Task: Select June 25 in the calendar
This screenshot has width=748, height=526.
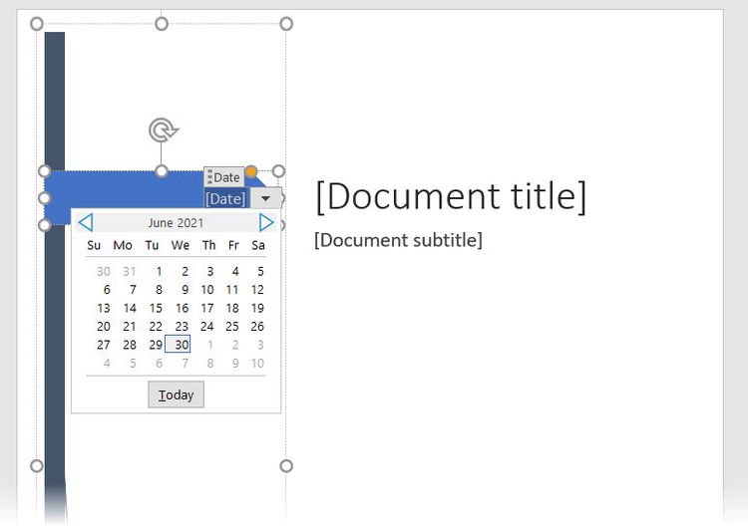Action: click(x=231, y=327)
